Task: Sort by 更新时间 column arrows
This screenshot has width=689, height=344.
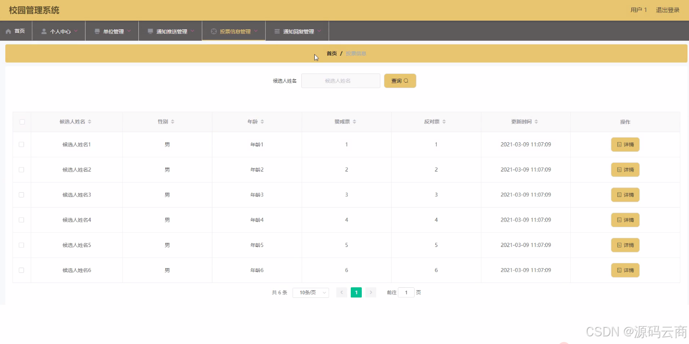Action: (x=536, y=122)
